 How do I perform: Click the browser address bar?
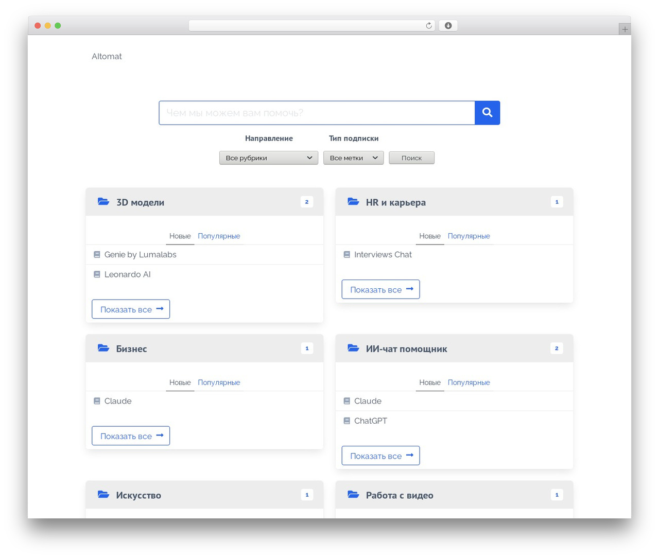point(311,26)
